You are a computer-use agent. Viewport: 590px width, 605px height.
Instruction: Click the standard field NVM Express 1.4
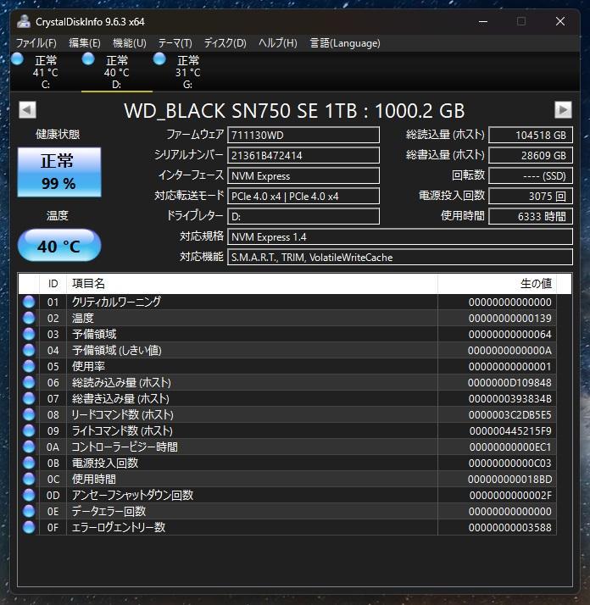click(x=400, y=237)
